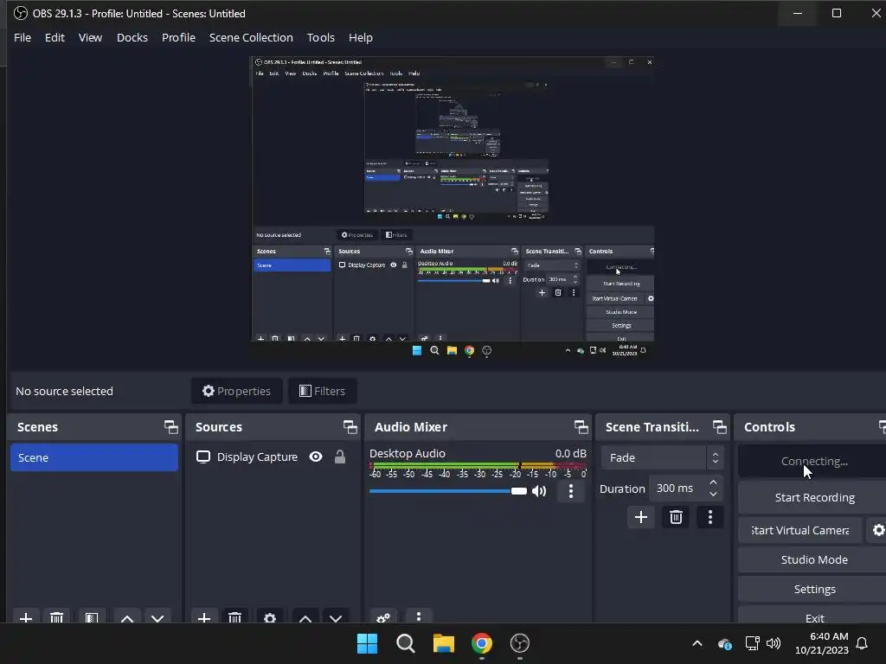
Task: Open the File menu
Action: coord(22,37)
